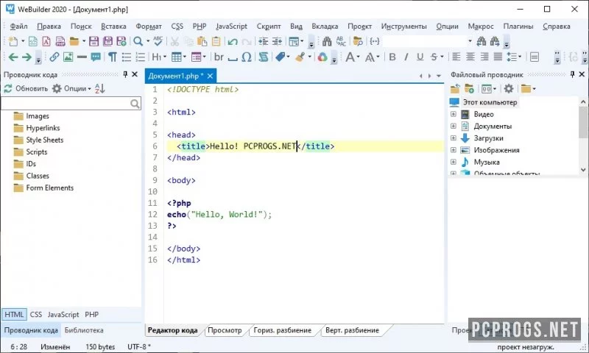
Task: Toggle Underline formatting
Action: [x=420, y=57]
